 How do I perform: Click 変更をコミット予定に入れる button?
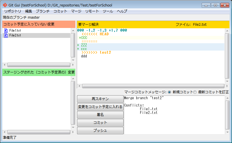100,107
